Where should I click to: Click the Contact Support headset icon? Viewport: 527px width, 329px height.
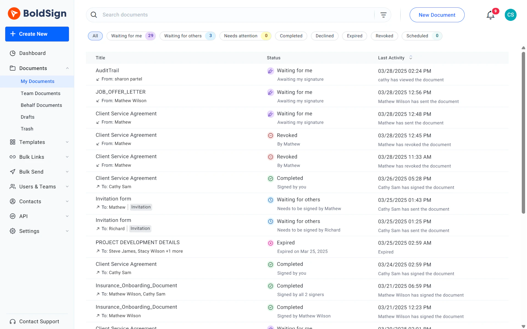pos(13,322)
